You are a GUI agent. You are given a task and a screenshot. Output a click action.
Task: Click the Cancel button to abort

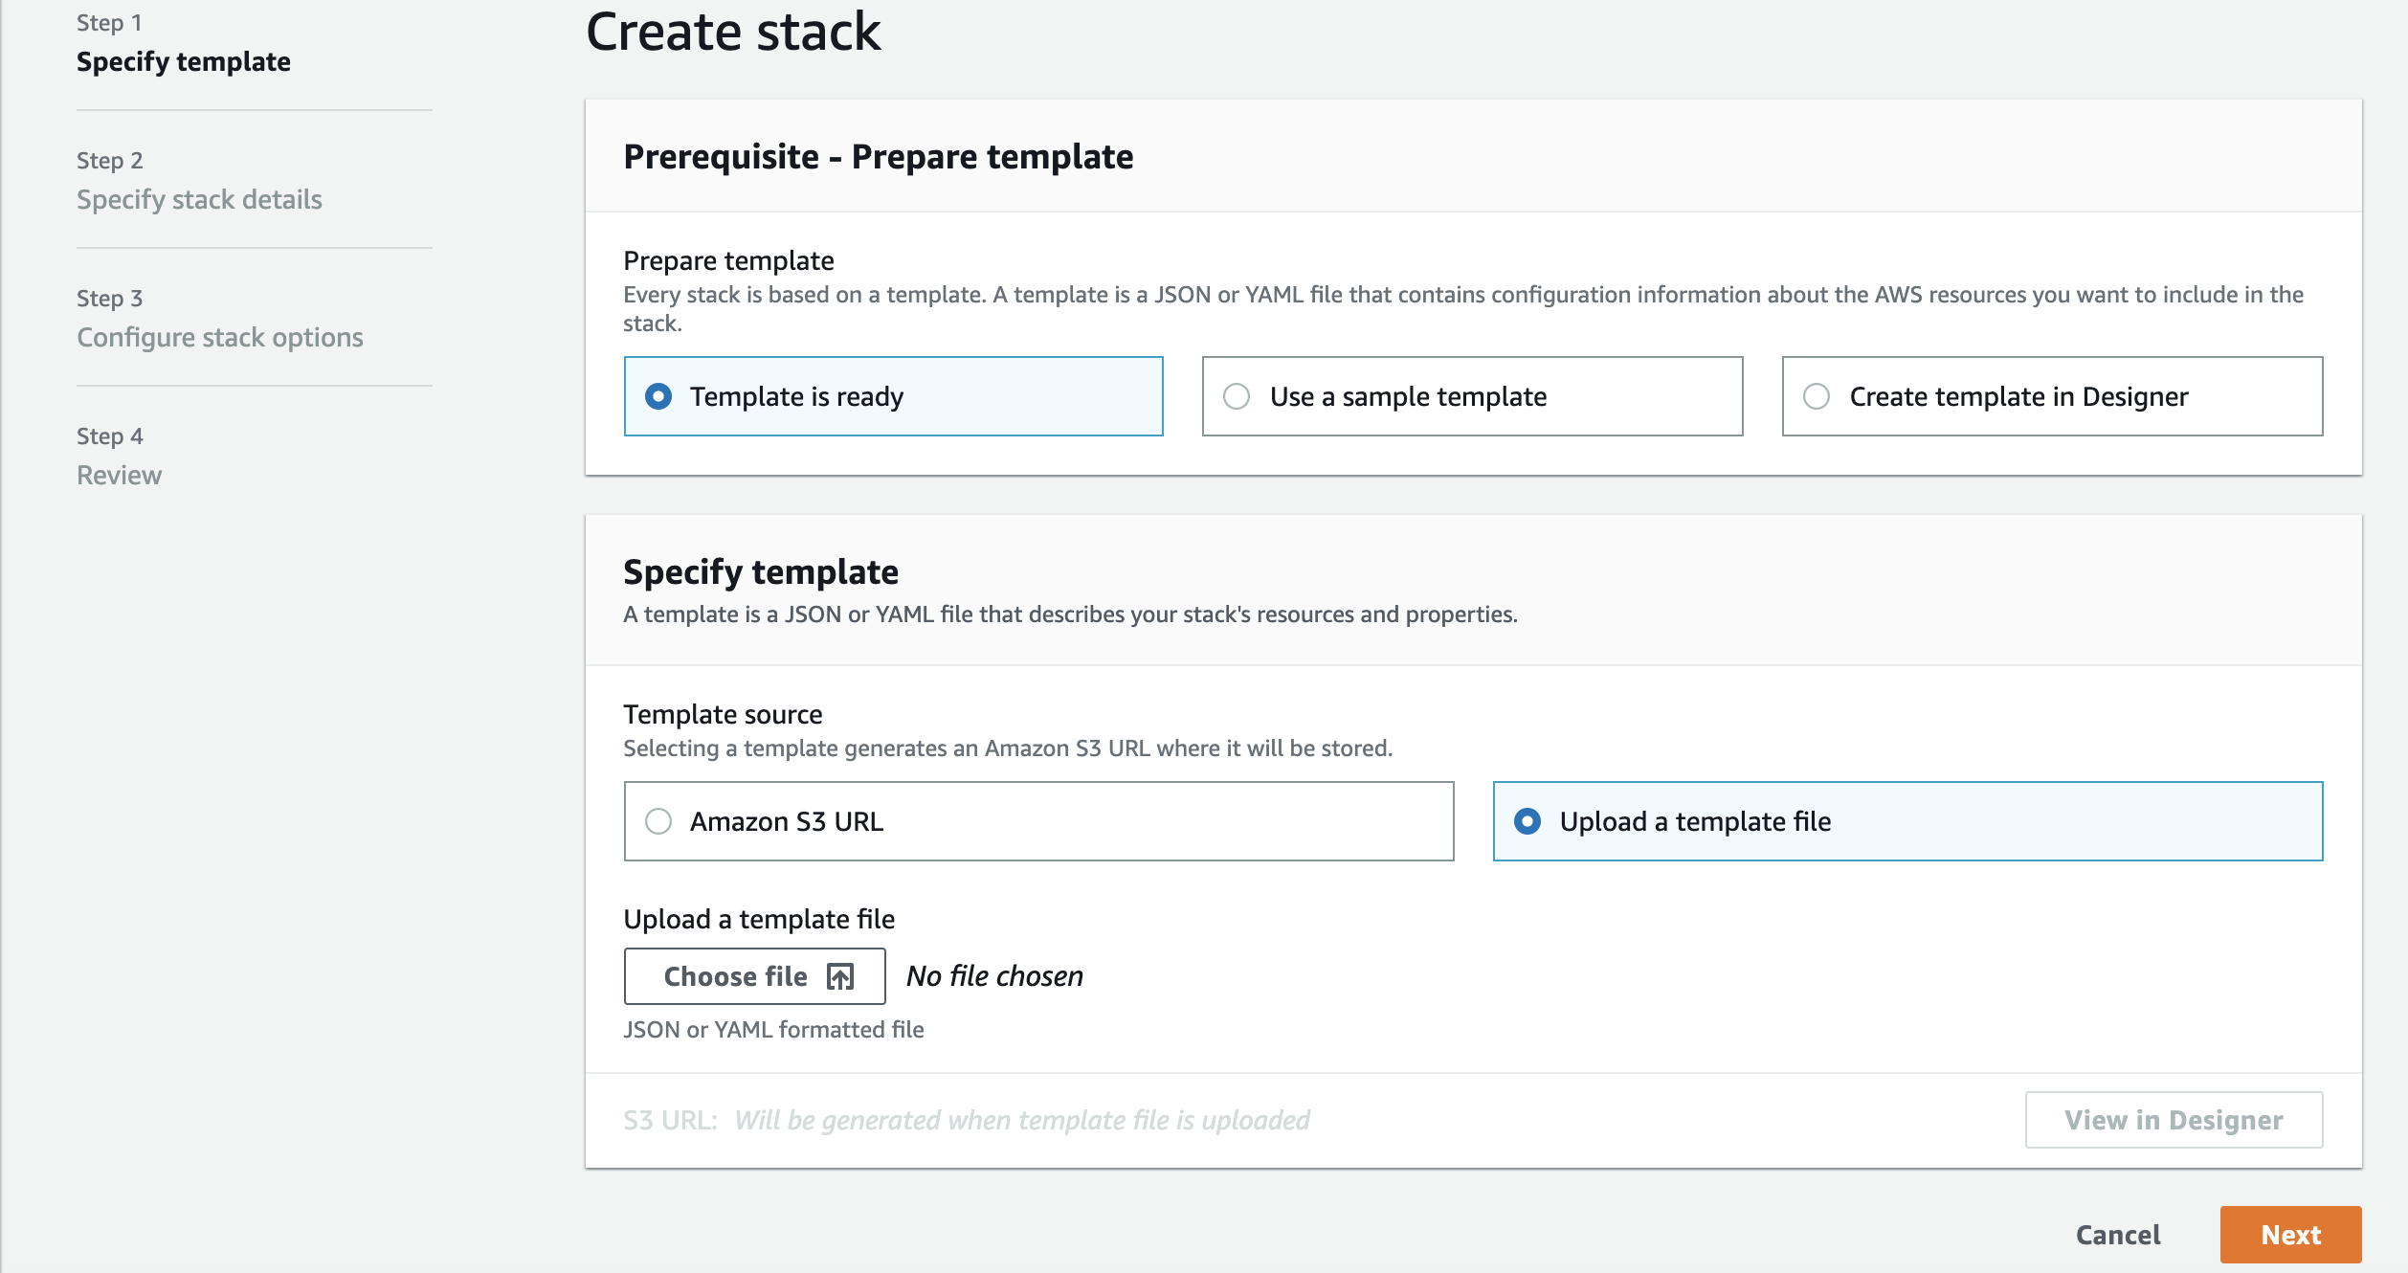[2116, 1232]
